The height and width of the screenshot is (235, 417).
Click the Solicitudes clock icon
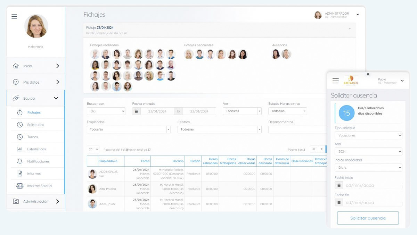(20, 125)
